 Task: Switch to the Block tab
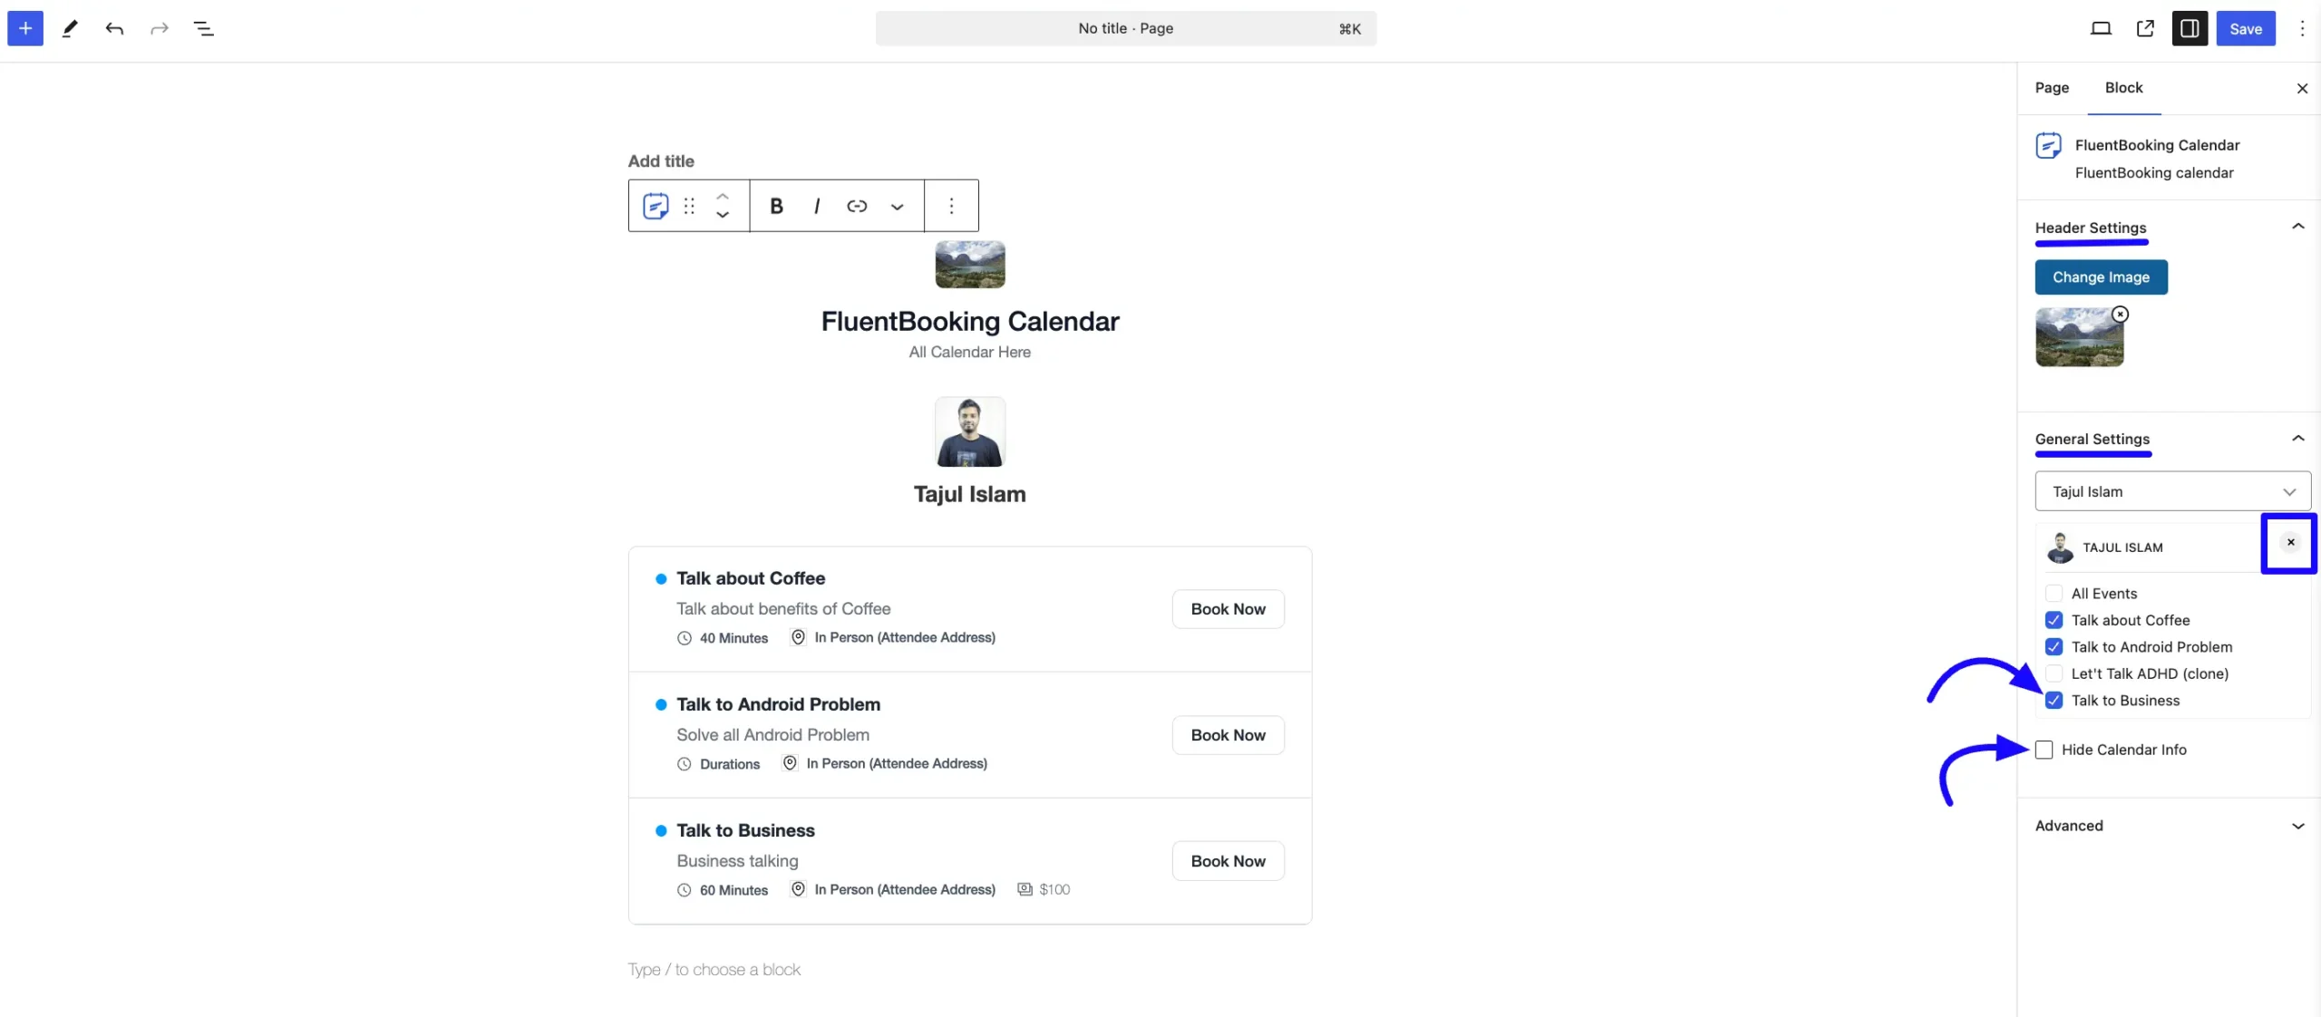point(2123,88)
